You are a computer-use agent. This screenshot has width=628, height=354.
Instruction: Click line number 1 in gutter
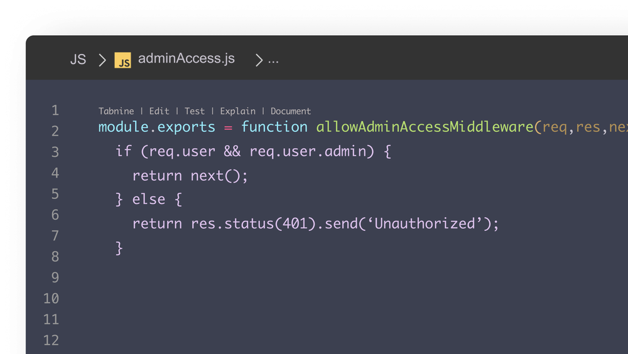coord(55,110)
